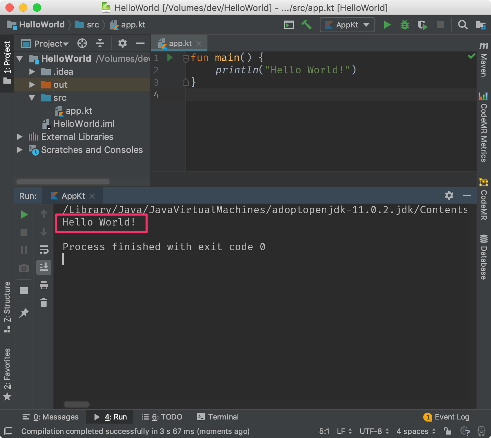Click the thread dump camera icon
491x438 pixels.
pos(24,268)
